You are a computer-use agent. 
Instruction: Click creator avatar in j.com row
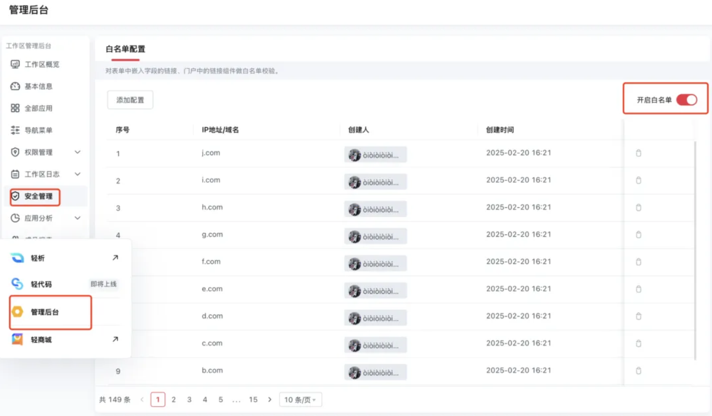coord(355,155)
